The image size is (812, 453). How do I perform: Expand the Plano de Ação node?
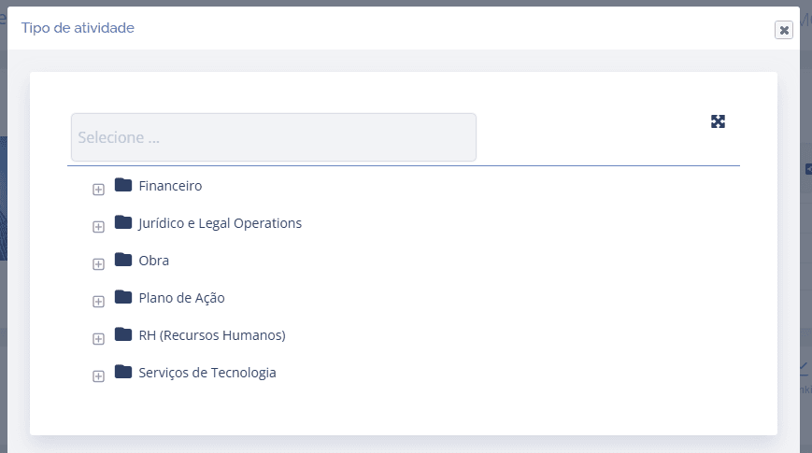click(x=98, y=302)
